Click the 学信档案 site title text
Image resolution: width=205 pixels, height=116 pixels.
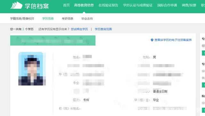pyautogui.click(x=37, y=6)
